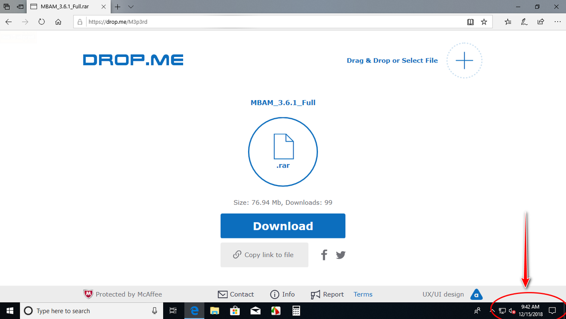Open People from the taskbar
Screen dimensions: 566x319
(x=477, y=311)
